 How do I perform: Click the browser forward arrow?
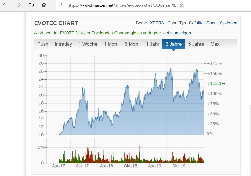(x=18, y=5)
